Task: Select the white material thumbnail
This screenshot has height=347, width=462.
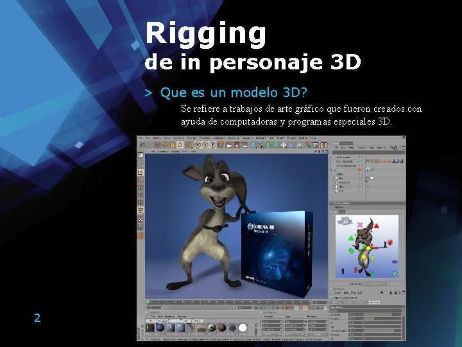Action: pyautogui.click(x=243, y=328)
